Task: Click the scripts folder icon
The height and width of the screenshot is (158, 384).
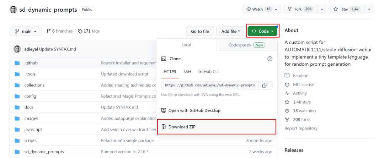Action: [17, 141]
